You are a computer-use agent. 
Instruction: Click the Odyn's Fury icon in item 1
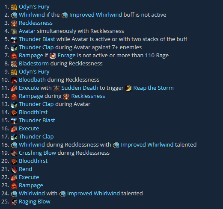14,7
